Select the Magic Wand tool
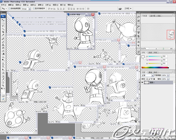Screen dimensions: 176x140 [x=3, y=29]
